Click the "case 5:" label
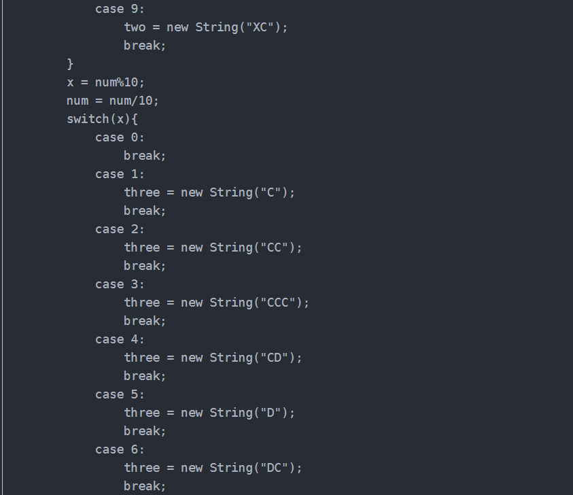The width and height of the screenshot is (573, 495). tap(120, 394)
